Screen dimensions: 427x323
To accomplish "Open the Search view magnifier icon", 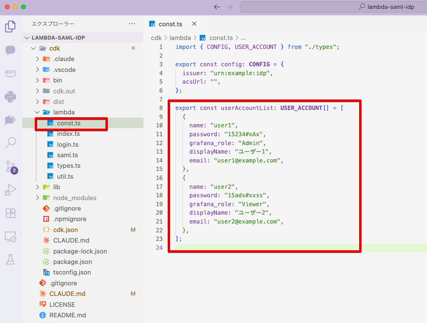I will pos(11,142).
